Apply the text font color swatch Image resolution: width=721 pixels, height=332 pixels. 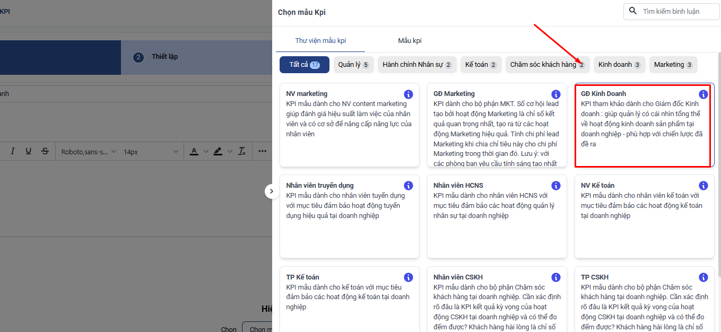[194, 152]
